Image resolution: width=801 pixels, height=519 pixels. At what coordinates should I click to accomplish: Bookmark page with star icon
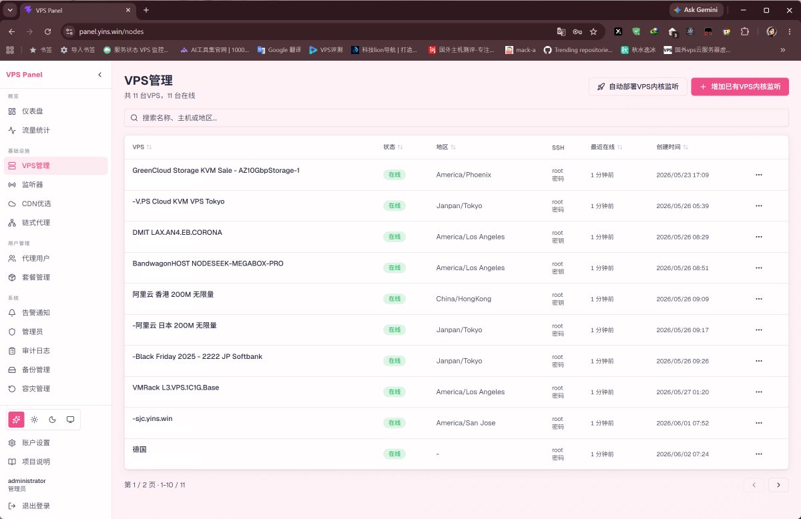coord(593,31)
